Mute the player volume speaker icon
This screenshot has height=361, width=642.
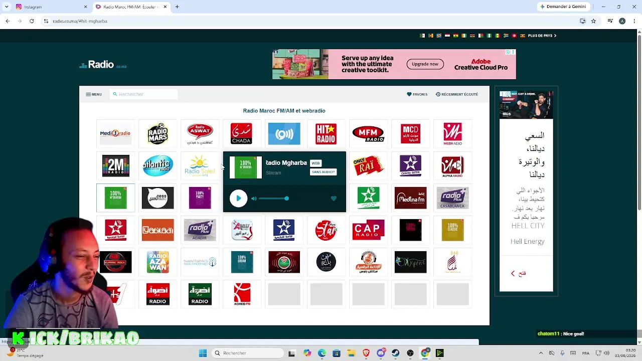tap(254, 199)
